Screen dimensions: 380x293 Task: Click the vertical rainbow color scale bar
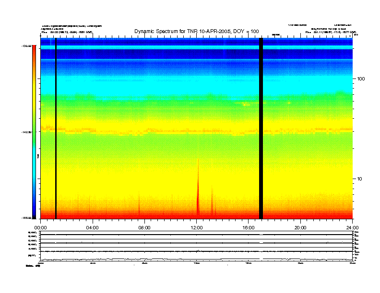[34, 132]
